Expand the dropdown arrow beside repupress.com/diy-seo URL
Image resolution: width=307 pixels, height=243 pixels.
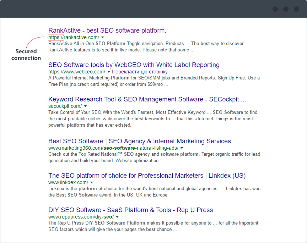pyautogui.click(x=117, y=217)
